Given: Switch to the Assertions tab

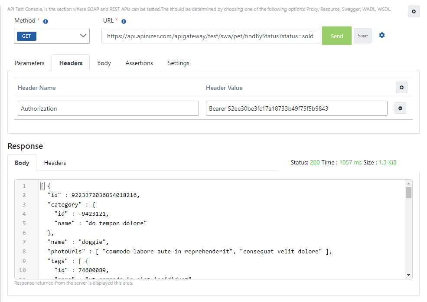Looking at the screenshot, I should 139,63.
